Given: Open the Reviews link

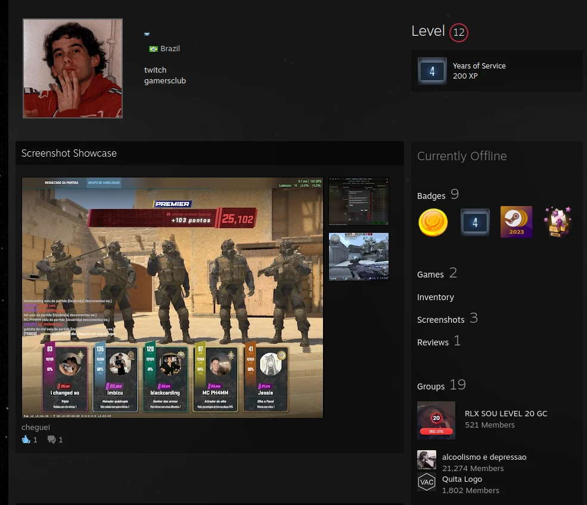Looking at the screenshot, I should 433,342.
